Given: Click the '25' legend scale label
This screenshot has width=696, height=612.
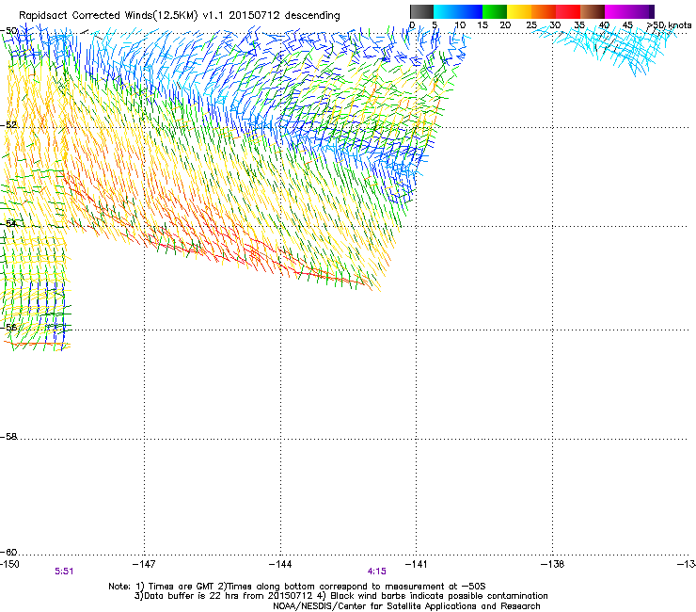Looking at the screenshot, I should pyautogui.click(x=531, y=25).
